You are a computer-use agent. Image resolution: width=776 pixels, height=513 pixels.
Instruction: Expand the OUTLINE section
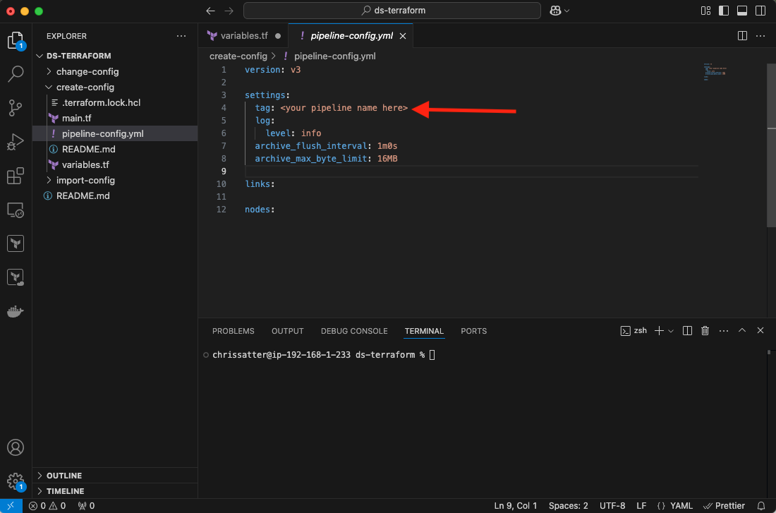63,476
